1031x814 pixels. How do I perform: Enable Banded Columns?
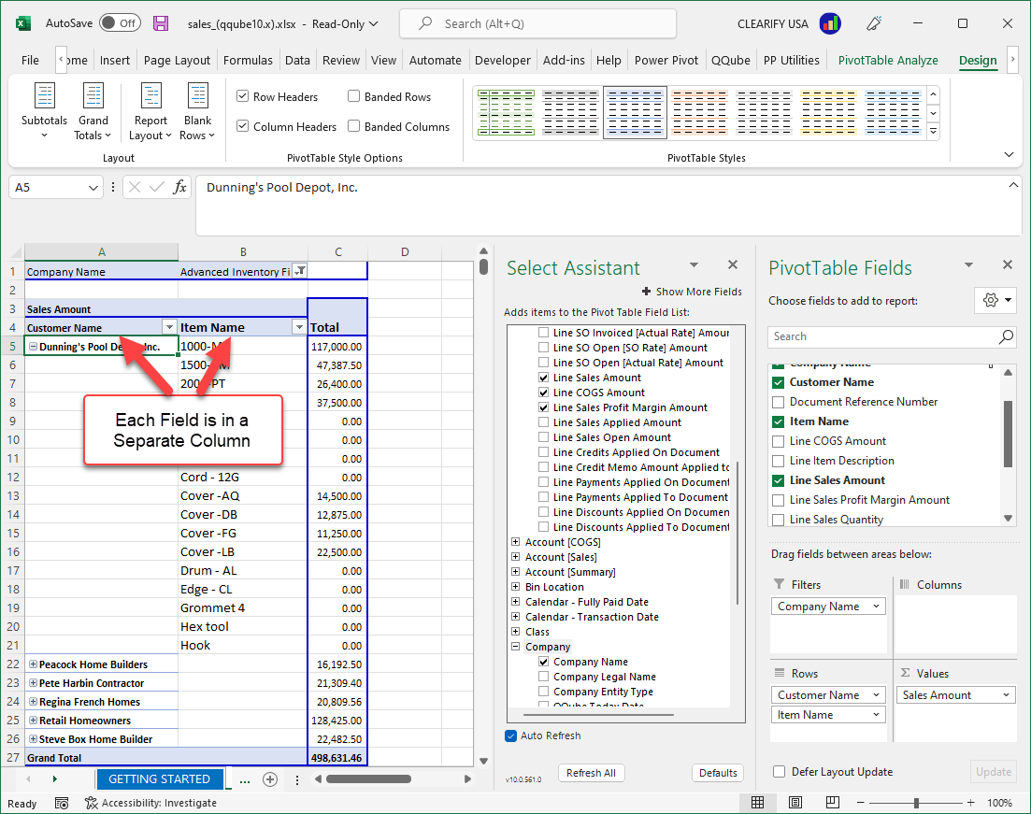point(353,125)
